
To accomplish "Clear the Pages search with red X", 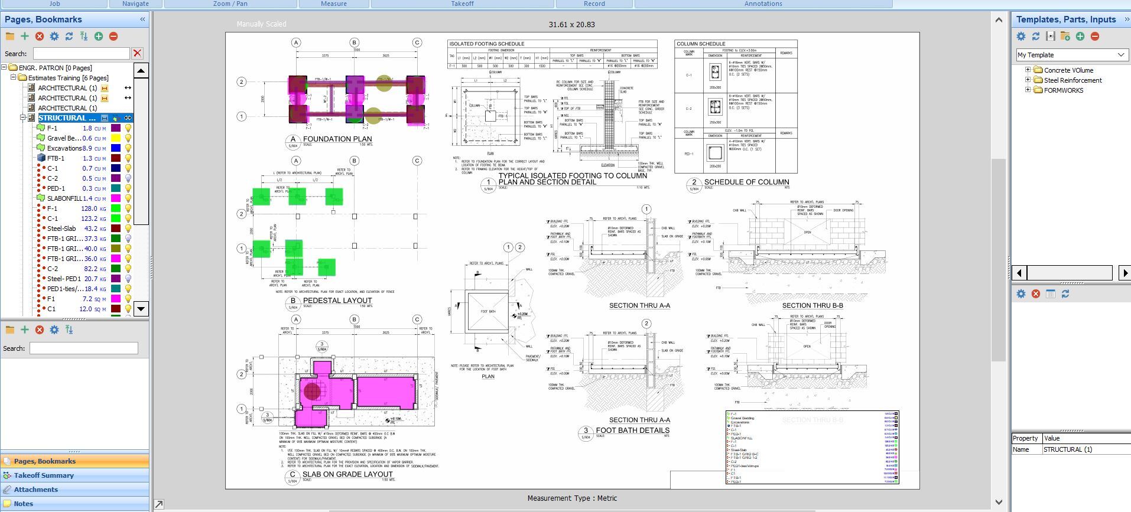I will tap(137, 53).
